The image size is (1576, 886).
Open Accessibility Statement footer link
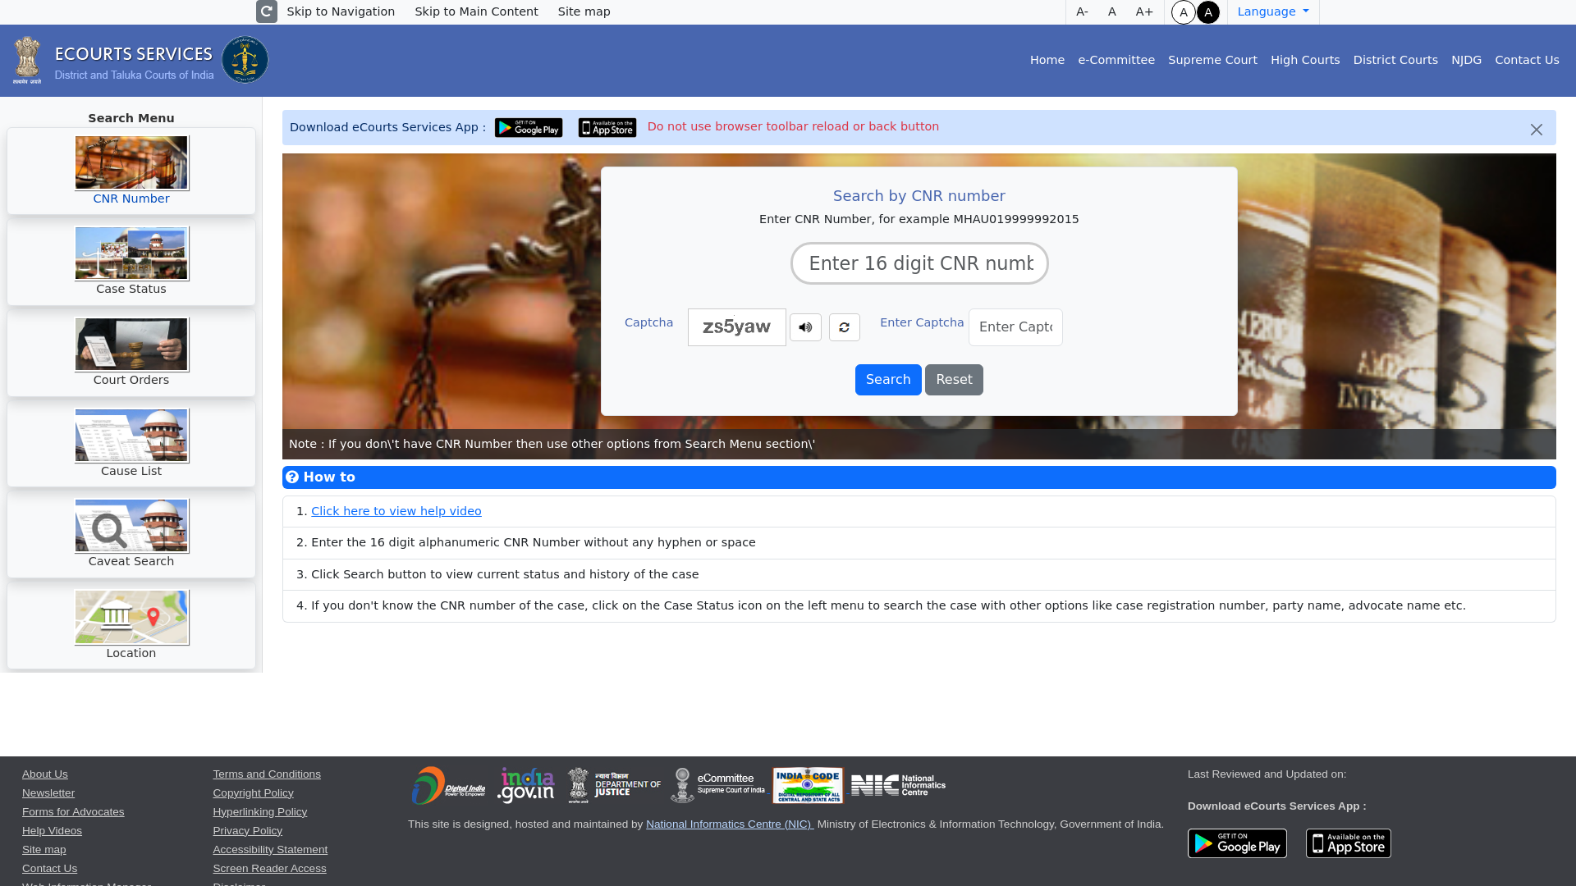point(270,850)
